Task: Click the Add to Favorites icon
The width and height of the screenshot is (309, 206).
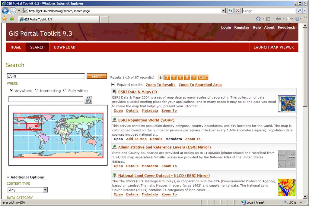Action: (12, 19)
